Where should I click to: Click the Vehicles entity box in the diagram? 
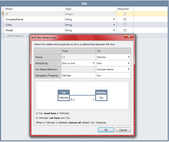click(x=101, y=95)
